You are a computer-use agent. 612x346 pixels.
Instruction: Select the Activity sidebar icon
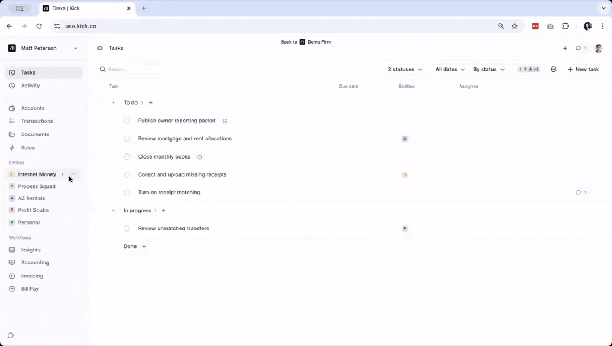tap(12, 86)
